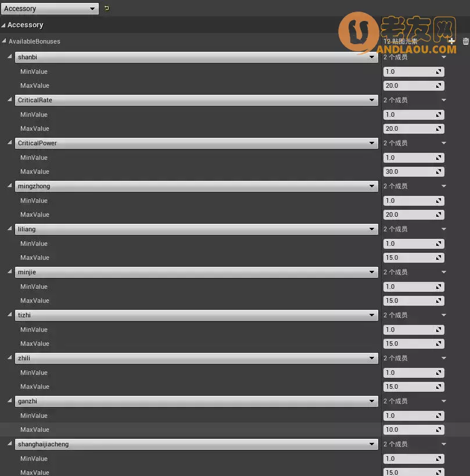Click the spin icon in shanbi MinValue field
The height and width of the screenshot is (476, 470).
(x=439, y=71)
